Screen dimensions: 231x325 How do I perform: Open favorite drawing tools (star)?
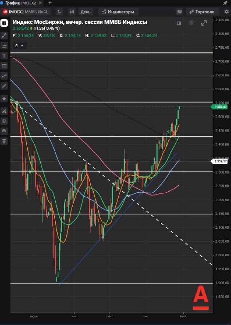4,98
